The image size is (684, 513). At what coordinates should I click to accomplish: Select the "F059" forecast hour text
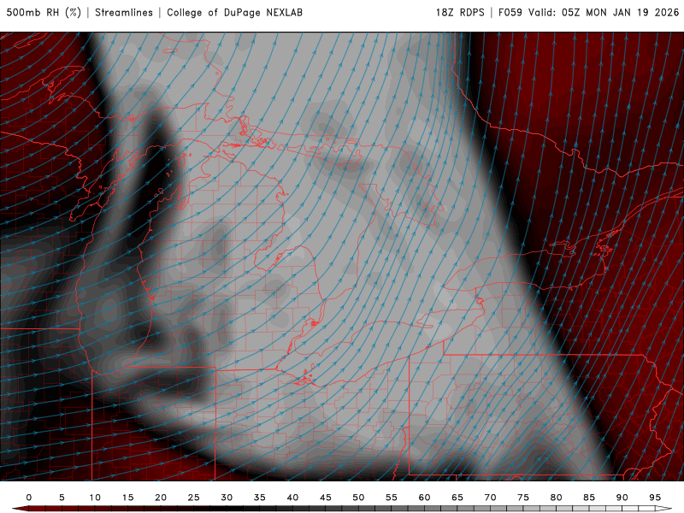(510, 13)
